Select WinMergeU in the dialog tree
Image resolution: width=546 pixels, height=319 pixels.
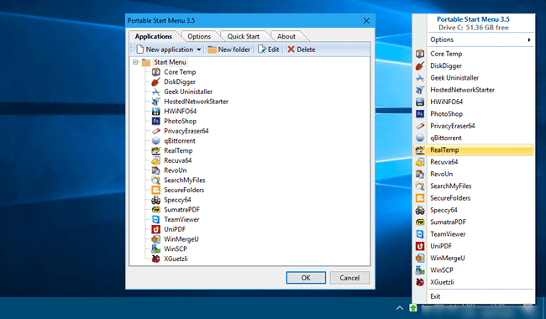[x=181, y=239]
